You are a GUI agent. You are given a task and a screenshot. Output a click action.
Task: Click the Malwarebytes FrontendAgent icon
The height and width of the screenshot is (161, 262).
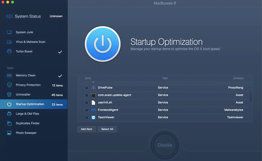click(x=94, y=110)
